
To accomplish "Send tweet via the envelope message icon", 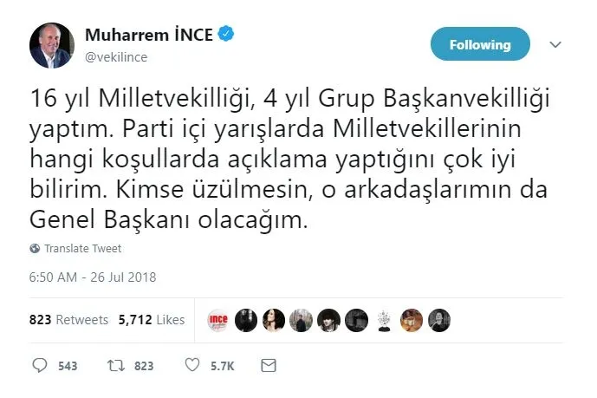I will (269, 366).
